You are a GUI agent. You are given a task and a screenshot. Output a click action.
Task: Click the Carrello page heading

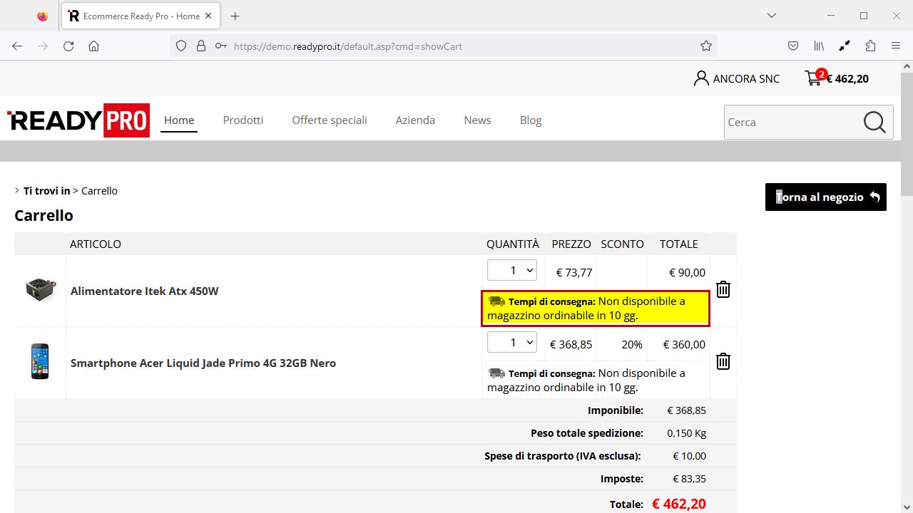[44, 215]
